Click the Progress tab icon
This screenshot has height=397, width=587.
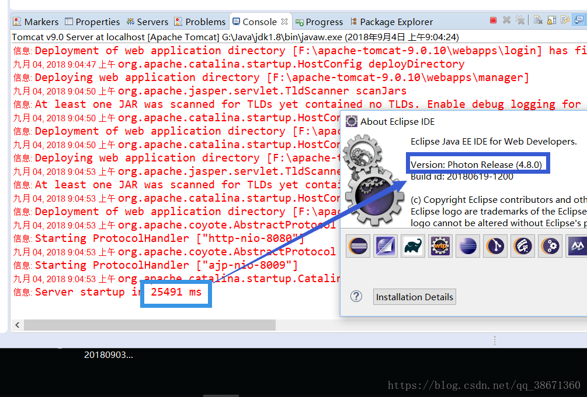[300, 22]
